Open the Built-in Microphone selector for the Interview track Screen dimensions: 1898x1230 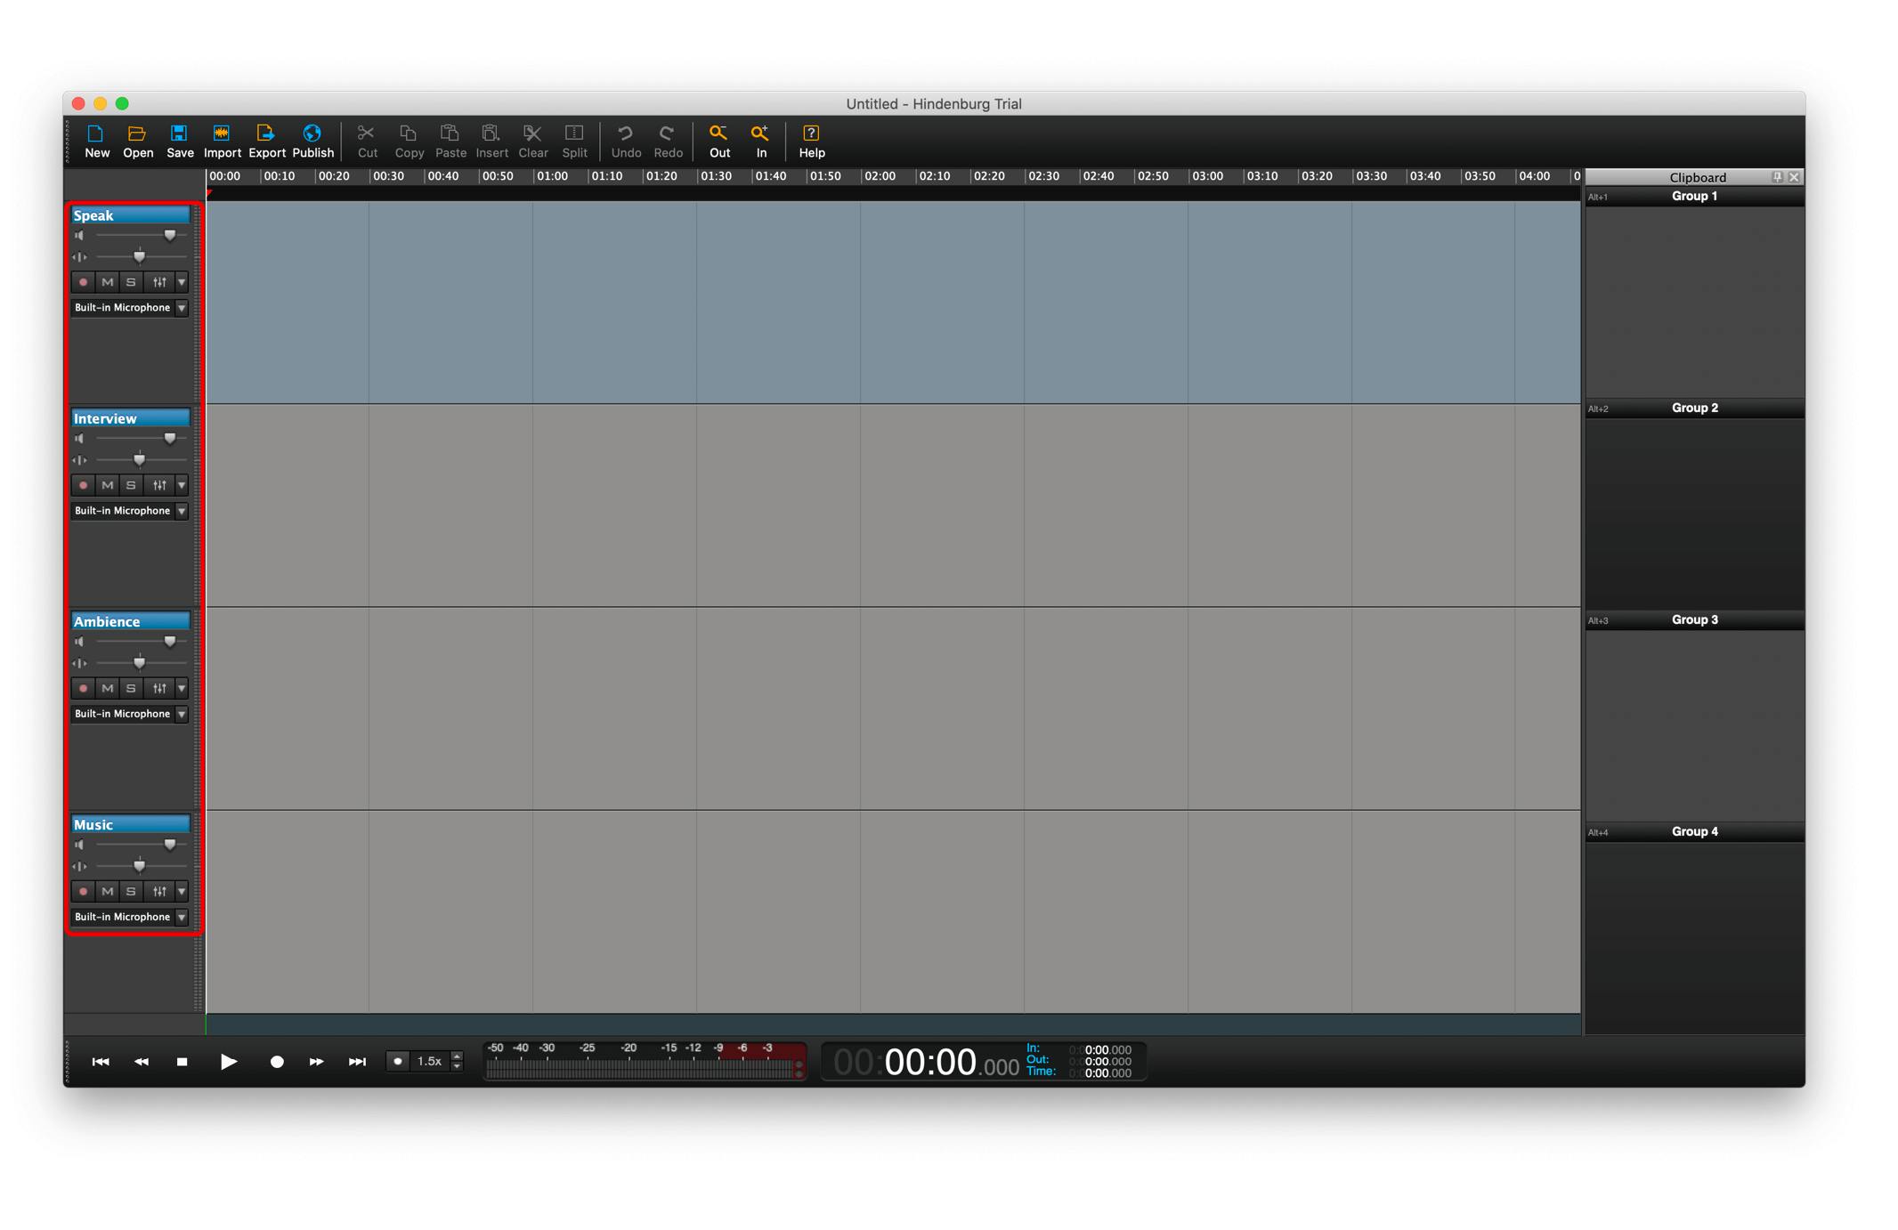coord(182,510)
